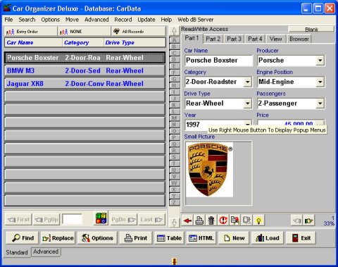Click the colorful grid icon between PgUp and PgDn
338x267 pixels.
[x=101, y=218]
